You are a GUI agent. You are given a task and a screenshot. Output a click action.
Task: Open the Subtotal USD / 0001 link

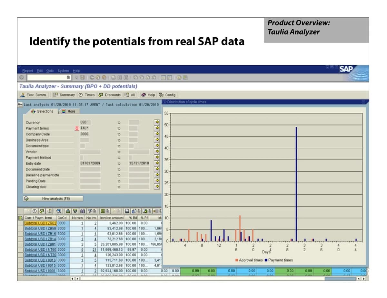coord(41,271)
